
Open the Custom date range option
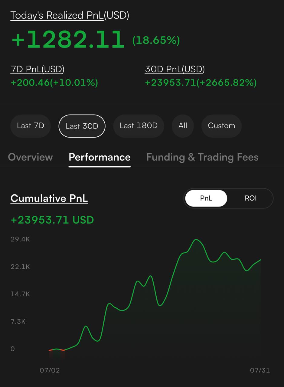pos(221,126)
